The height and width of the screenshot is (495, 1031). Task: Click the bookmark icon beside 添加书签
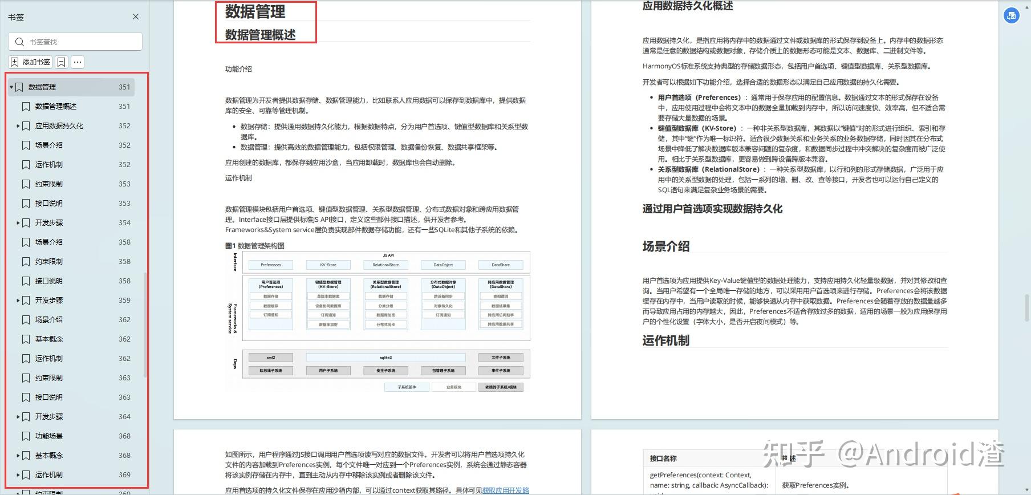point(62,62)
